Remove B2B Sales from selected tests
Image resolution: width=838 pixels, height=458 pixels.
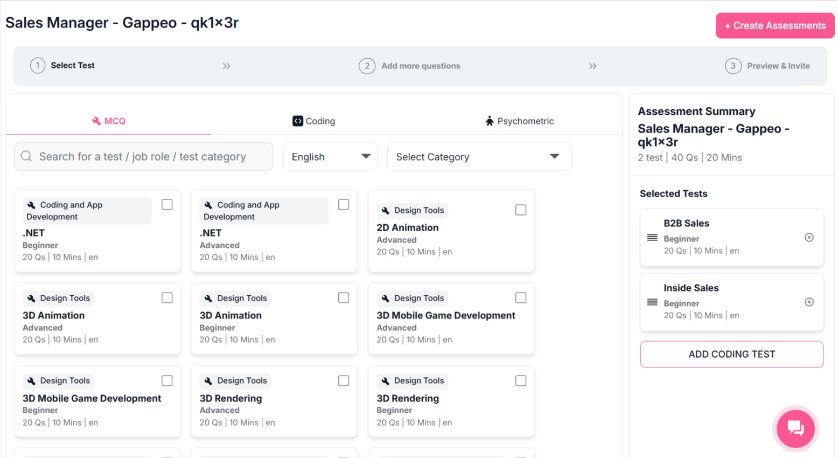(809, 238)
